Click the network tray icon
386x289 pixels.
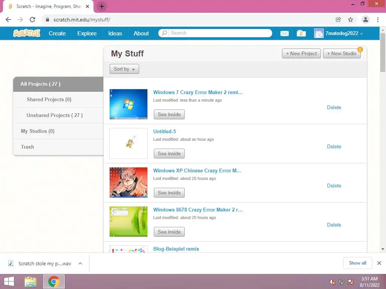click(x=342, y=282)
